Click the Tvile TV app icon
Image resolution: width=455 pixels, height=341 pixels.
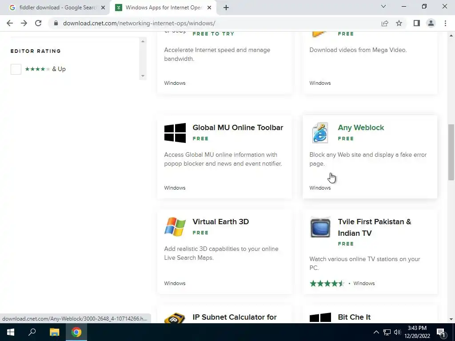click(320, 227)
